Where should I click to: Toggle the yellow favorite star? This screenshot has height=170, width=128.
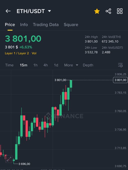click(x=97, y=11)
